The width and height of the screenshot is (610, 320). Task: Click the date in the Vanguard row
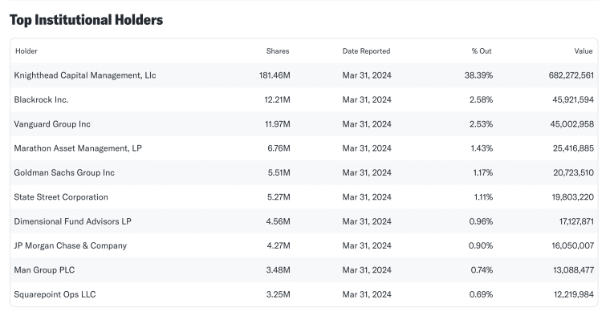click(367, 124)
